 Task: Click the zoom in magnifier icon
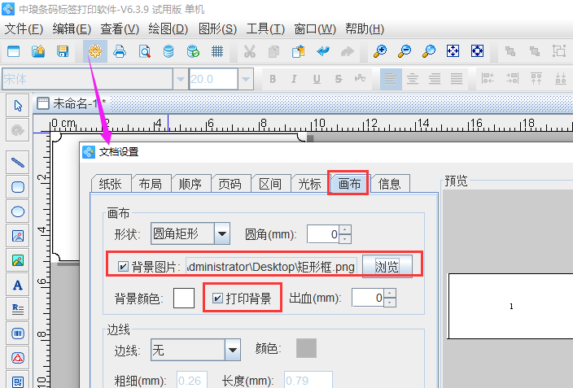click(x=379, y=51)
